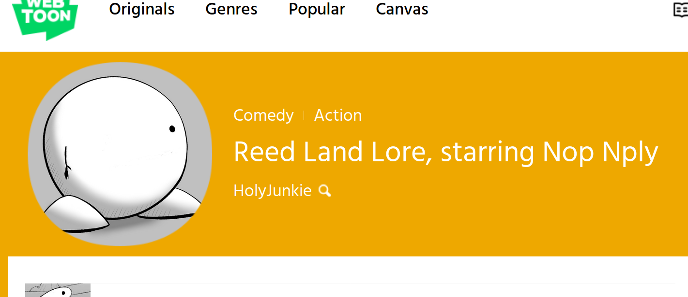Image resolution: width=688 pixels, height=297 pixels.
Task: Go to the Genres section
Action: pos(231,9)
